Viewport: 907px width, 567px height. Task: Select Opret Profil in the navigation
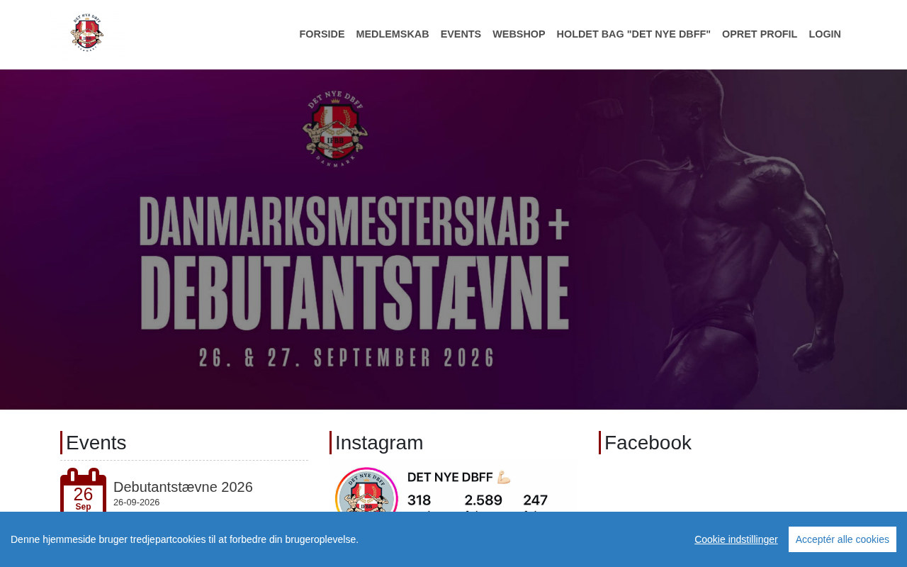click(x=760, y=34)
